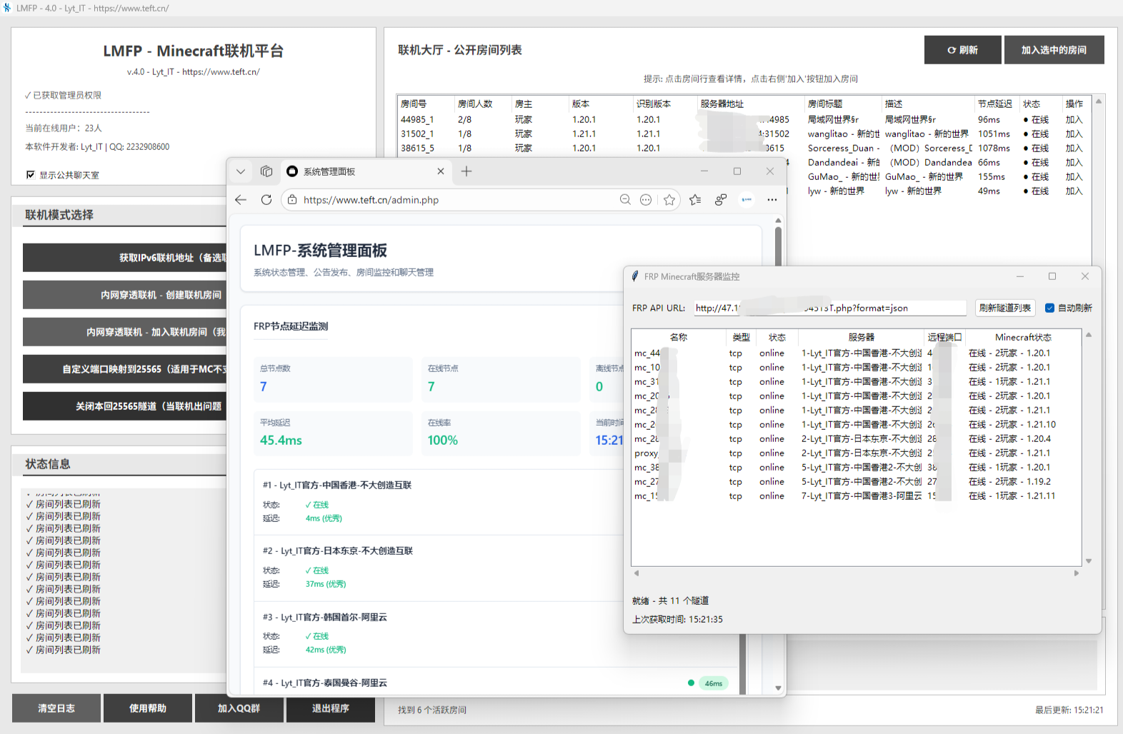Expand the tab search chevron
This screenshot has height=734, width=1123.
(x=241, y=171)
